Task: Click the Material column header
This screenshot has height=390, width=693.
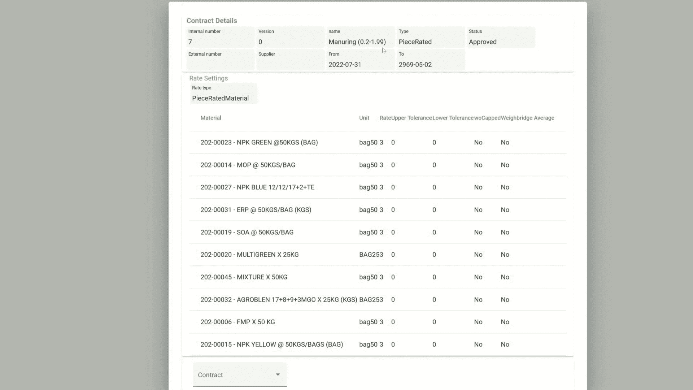Action: coord(211,118)
